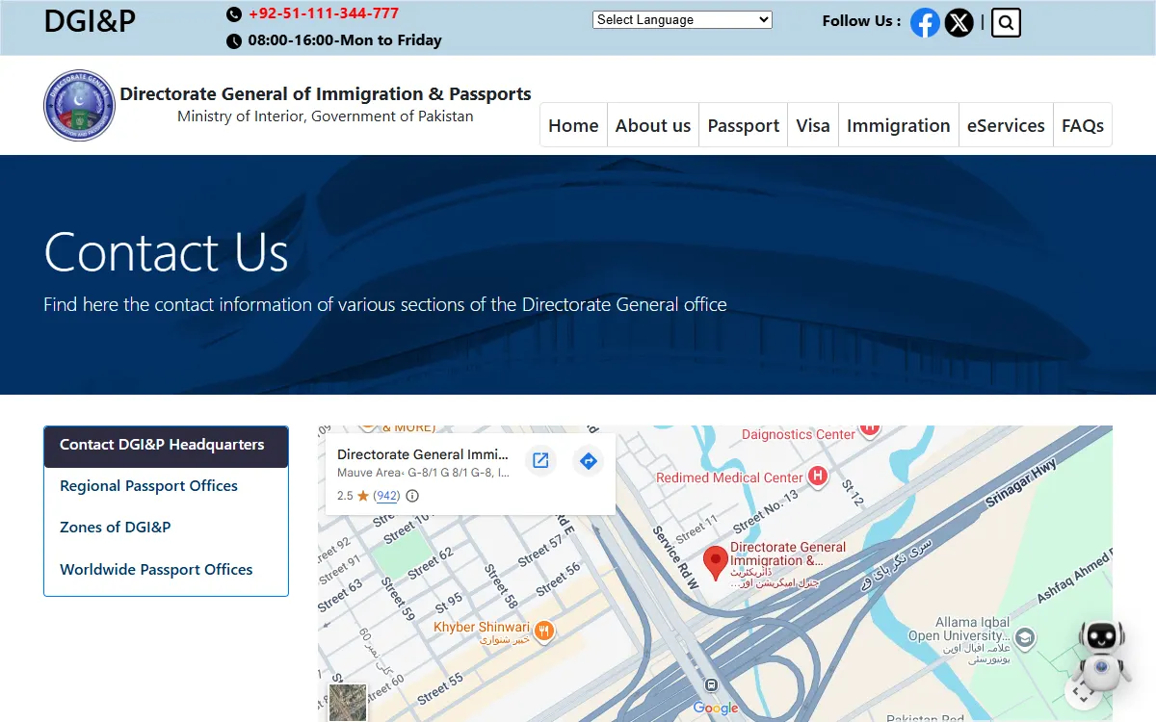Switch to satellite view thumbnail on map
Screen dimensions: 1156x722
[x=348, y=703]
